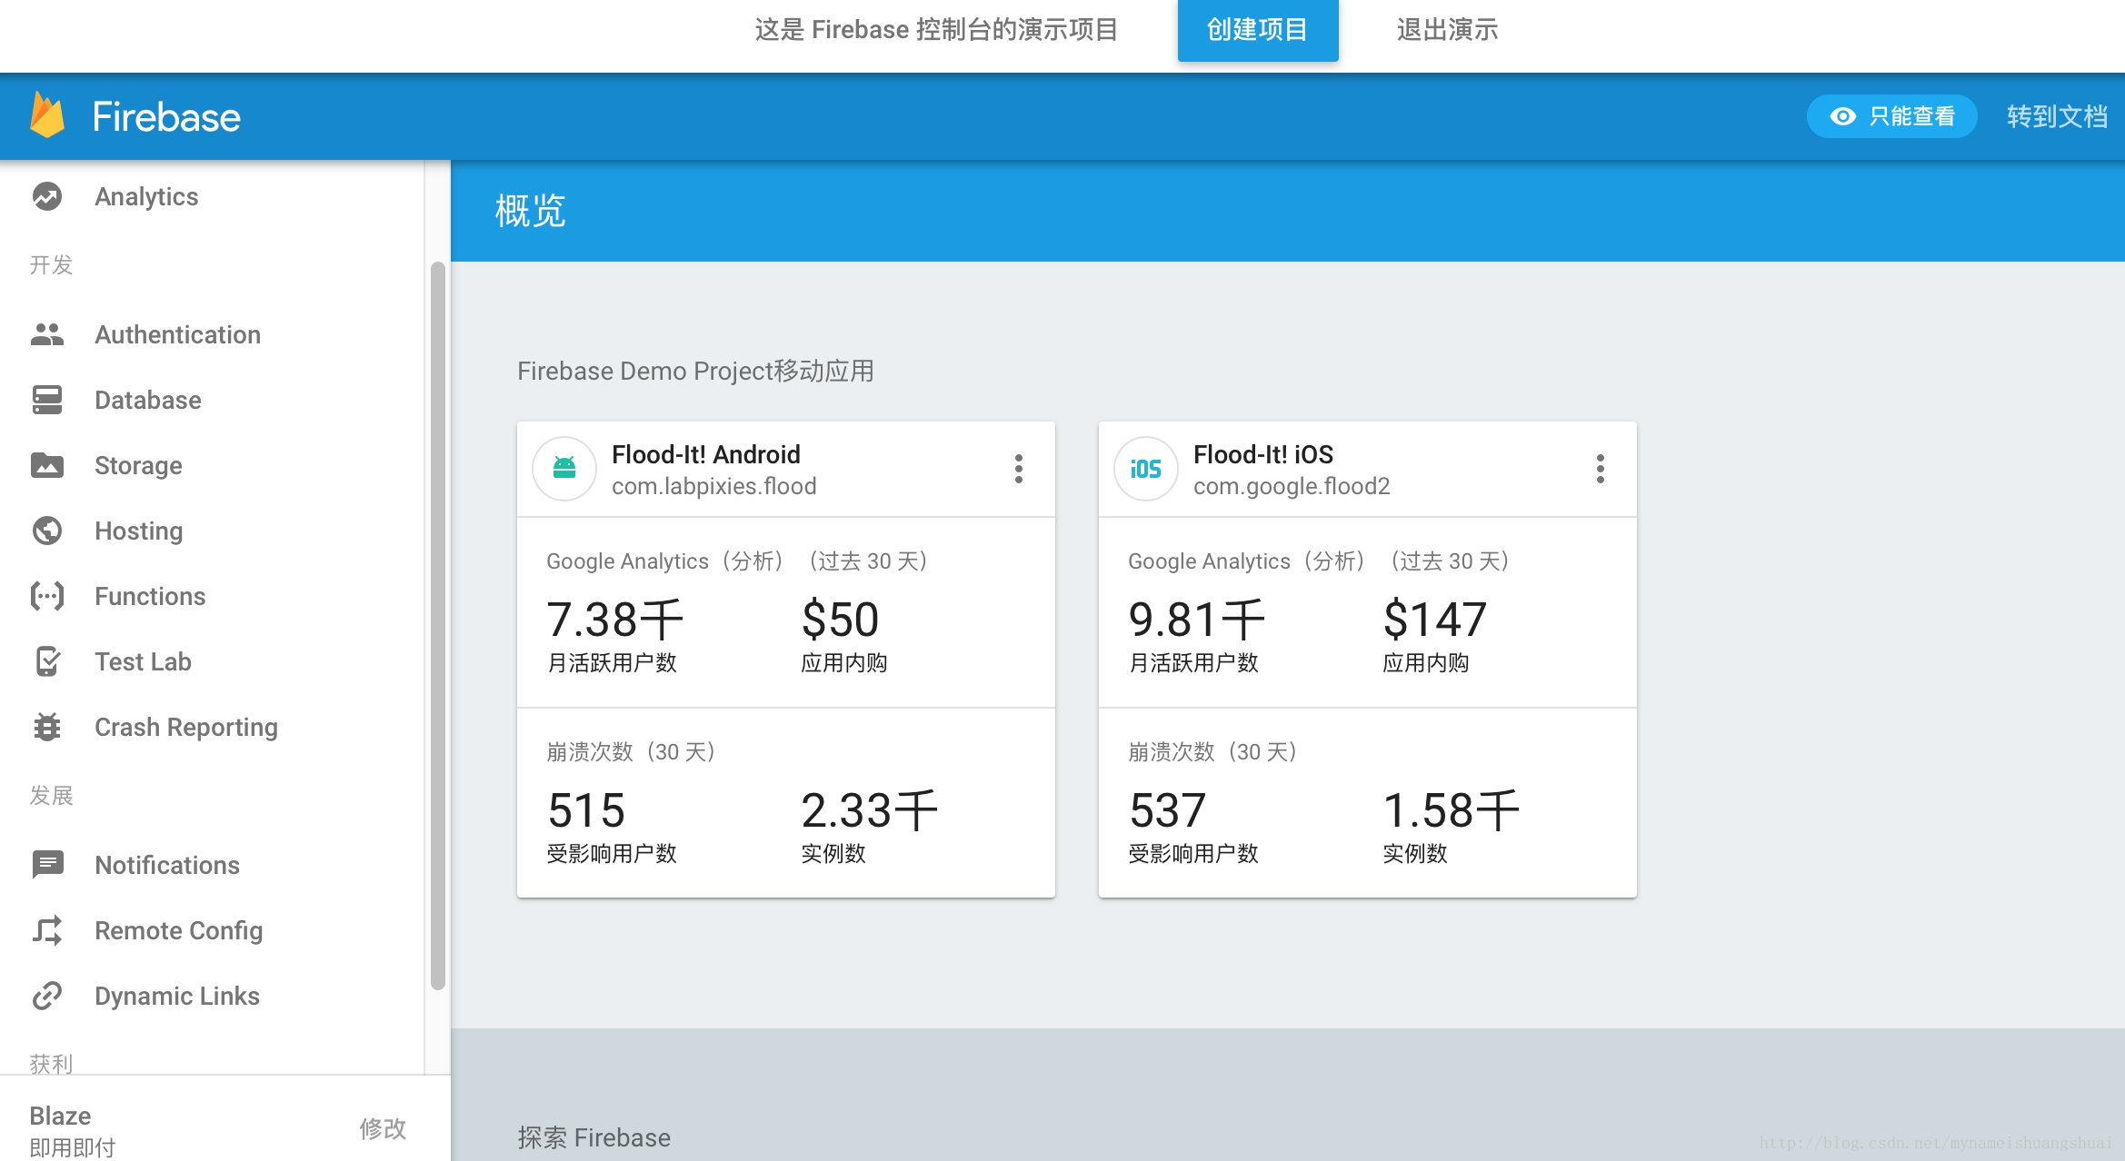This screenshot has width=2125, height=1161.
Task: Open the Flood-It! iOS overflow menu
Action: (x=1600, y=469)
